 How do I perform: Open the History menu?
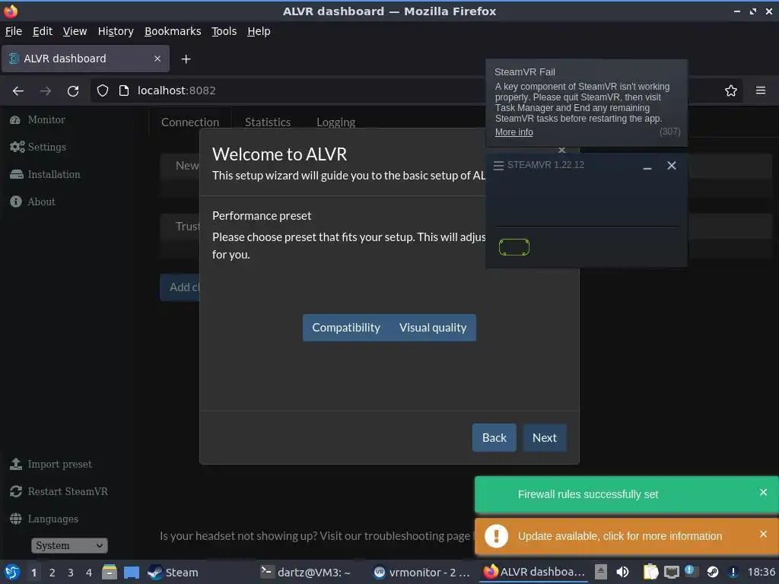(116, 31)
